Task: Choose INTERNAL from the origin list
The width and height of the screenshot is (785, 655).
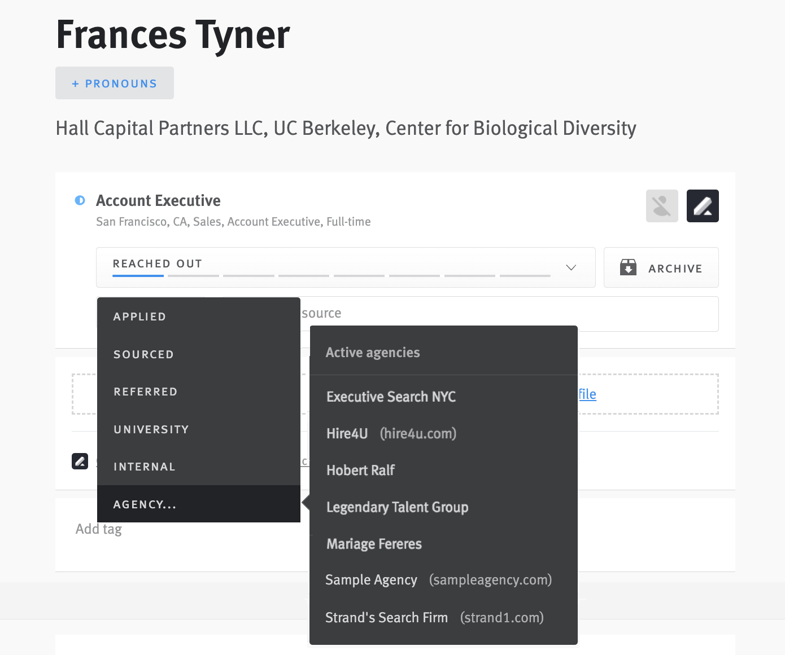Action: (145, 466)
